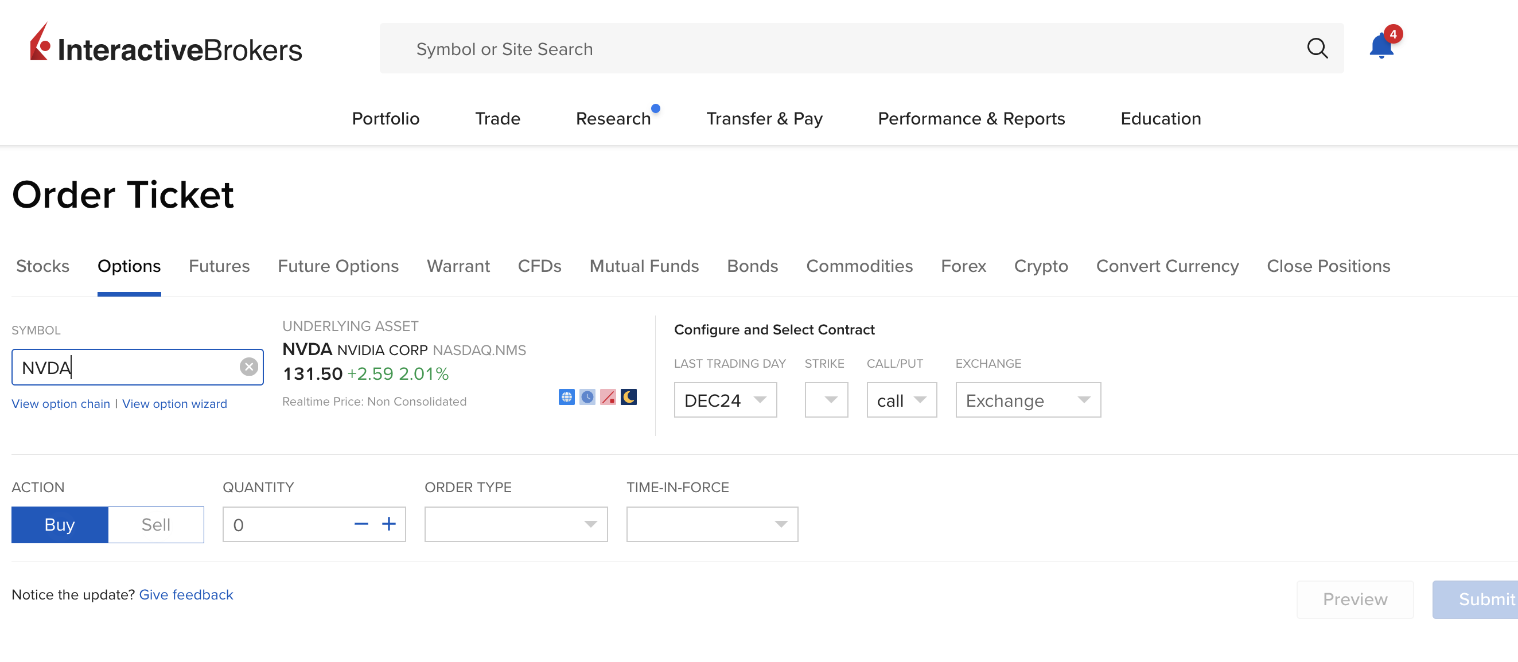Click the red slash icon
Screen dimensions: 1518x662
coord(608,397)
